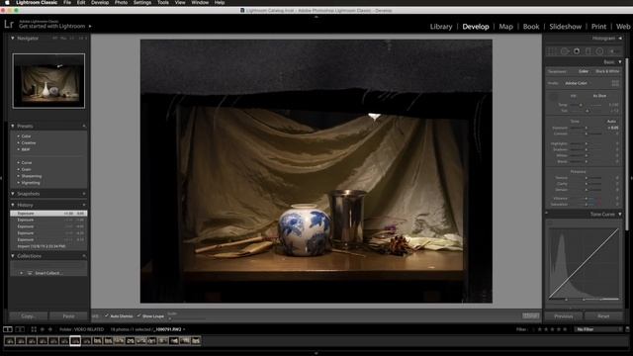Click the Reset button
The image size is (633, 356).
point(603,316)
